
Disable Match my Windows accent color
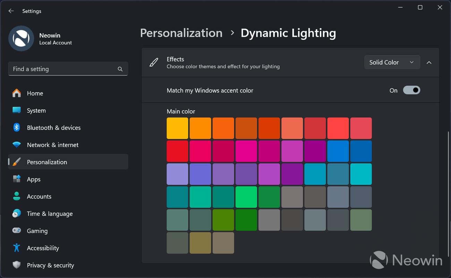(x=411, y=90)
